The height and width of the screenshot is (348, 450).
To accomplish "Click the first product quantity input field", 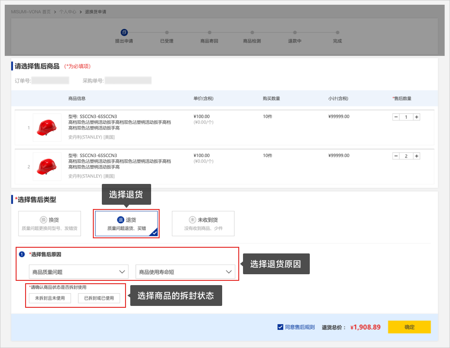I will (x=406, y=117).
